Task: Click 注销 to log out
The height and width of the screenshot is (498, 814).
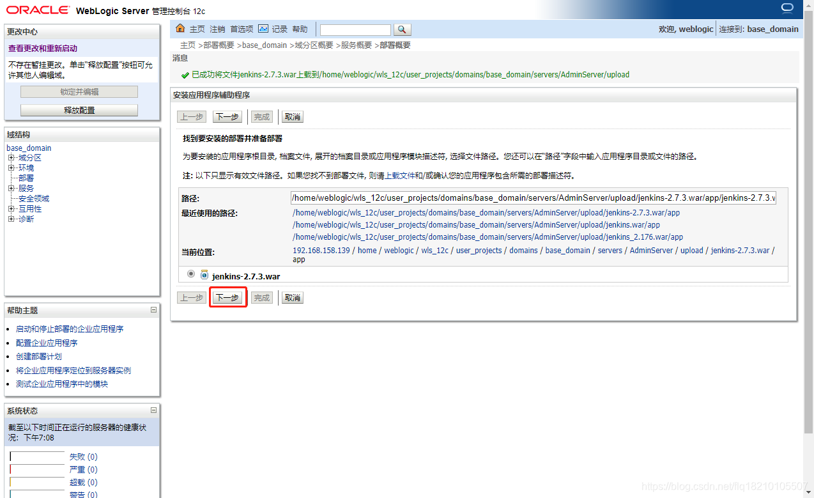Action: [217, 29]
